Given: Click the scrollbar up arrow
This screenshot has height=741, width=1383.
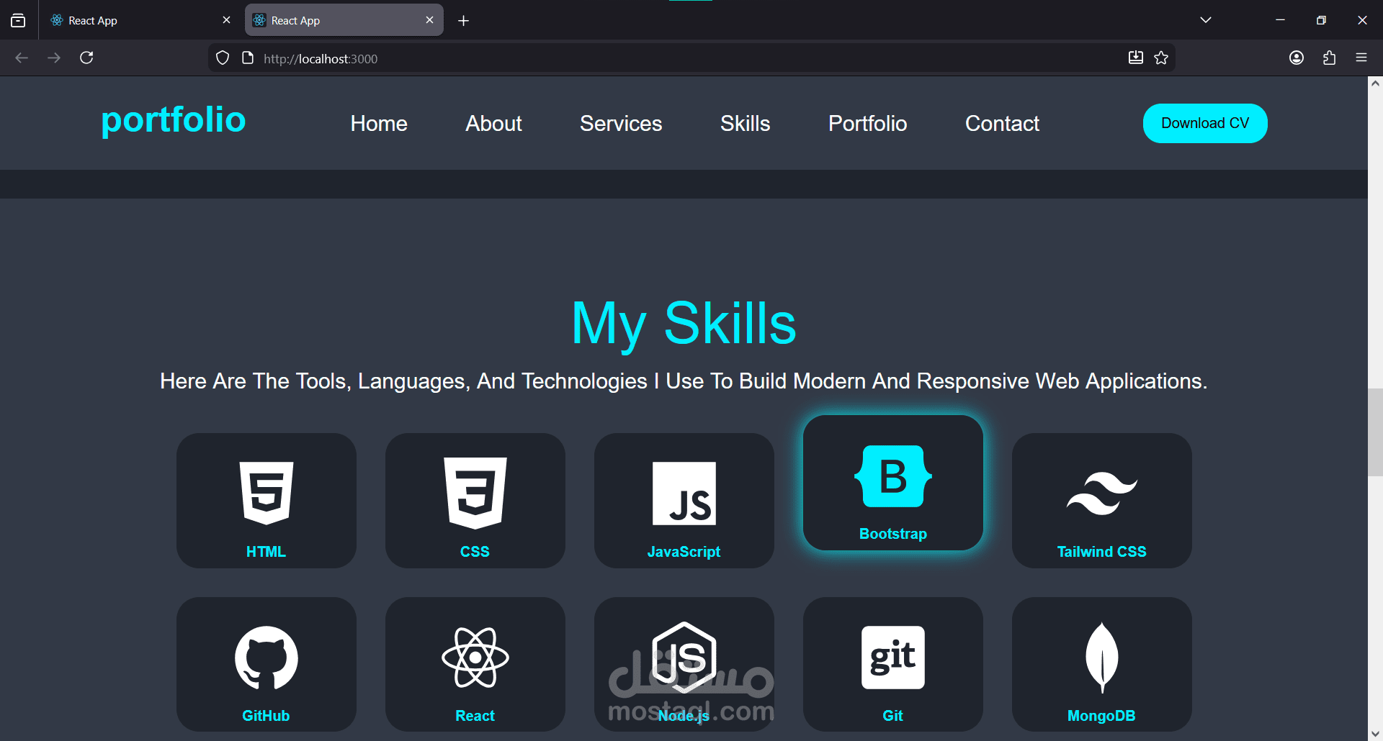Looking at the screenshot, I should tap(1375, 83).
